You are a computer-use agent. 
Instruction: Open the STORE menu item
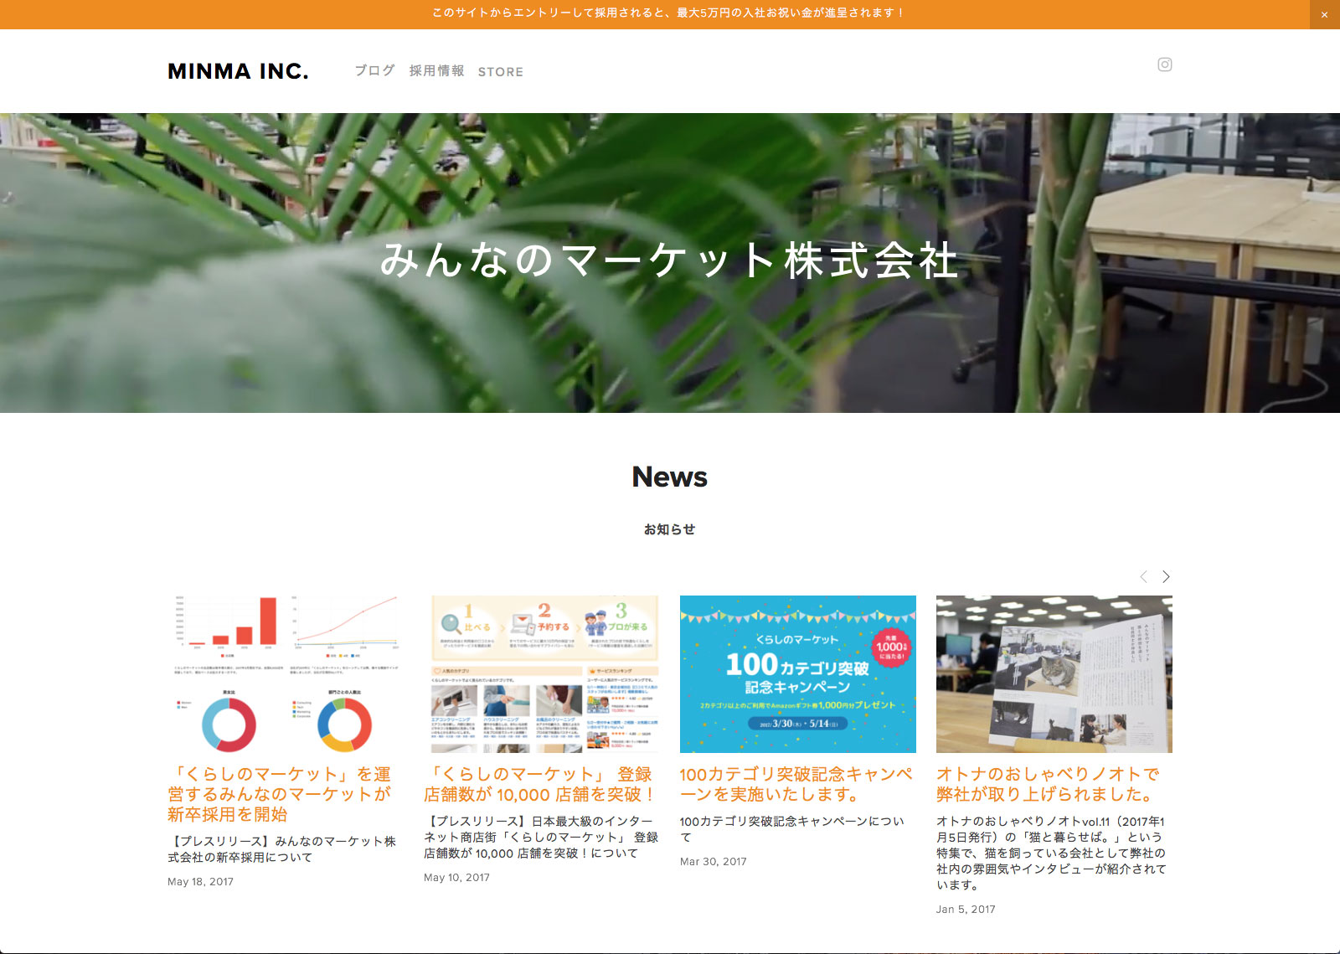pos(501,72)
